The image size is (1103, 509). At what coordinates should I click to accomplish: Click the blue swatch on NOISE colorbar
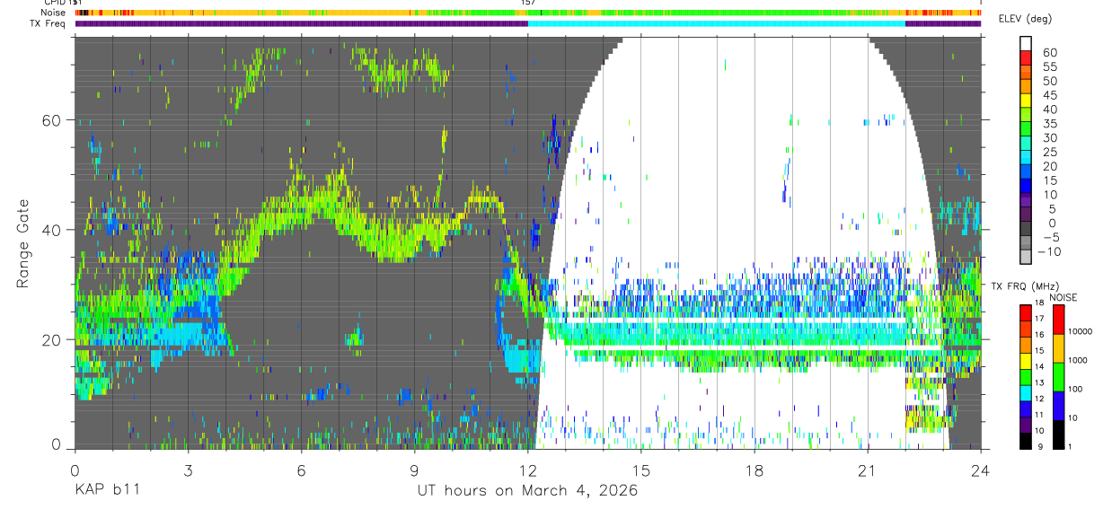click(x=1057, y=405)
